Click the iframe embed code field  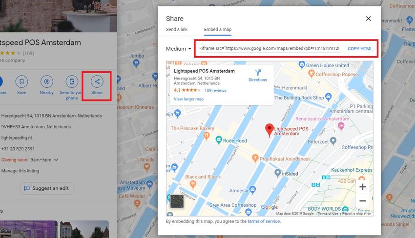pos(269,48)
